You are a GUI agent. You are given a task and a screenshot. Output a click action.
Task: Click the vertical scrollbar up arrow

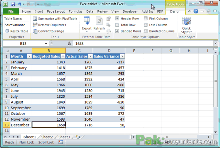[x=216, y=53]
